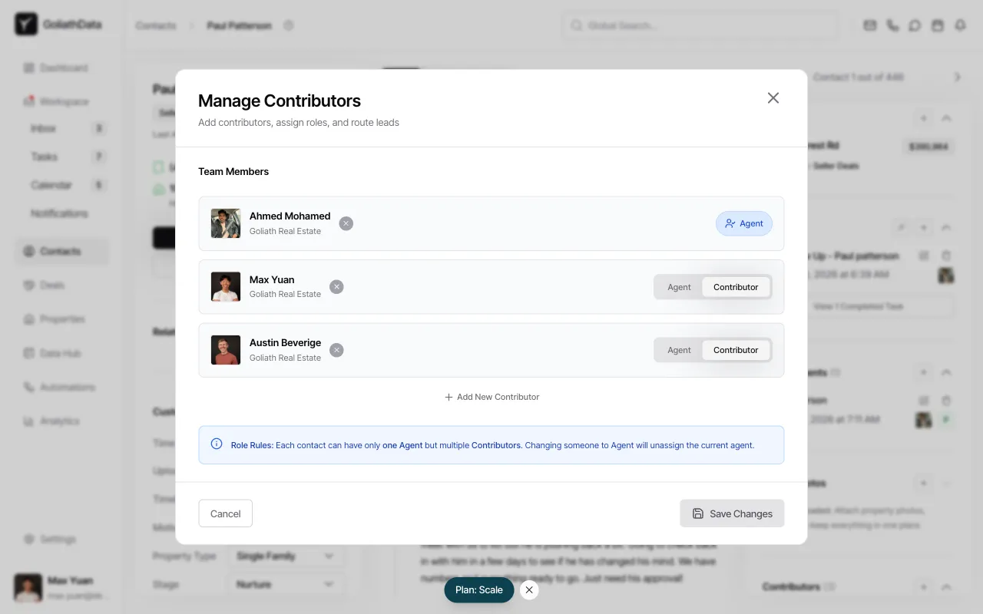Open the Stage dropdown showing Nurture
The width and height of the screenshot is (983, 614).
(x=286, y=584)
